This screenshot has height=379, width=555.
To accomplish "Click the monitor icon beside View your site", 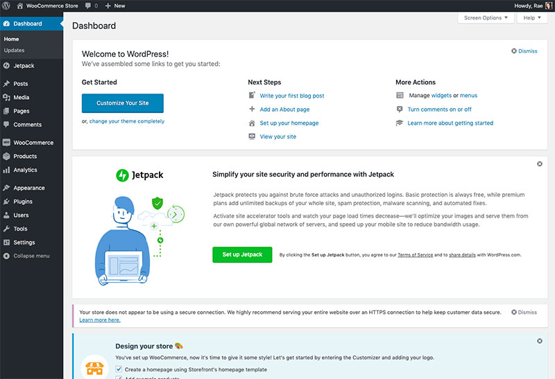I will [x=252, y=136].
